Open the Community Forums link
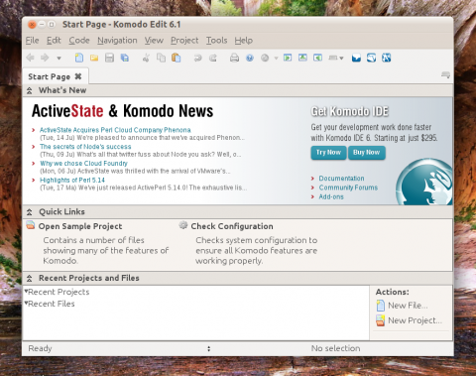The width and height of the screenshot is (476, 376). [x=348, y=188]
